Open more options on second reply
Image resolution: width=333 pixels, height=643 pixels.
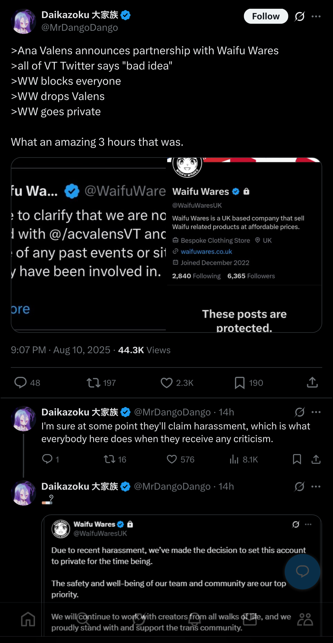(316, 486)
